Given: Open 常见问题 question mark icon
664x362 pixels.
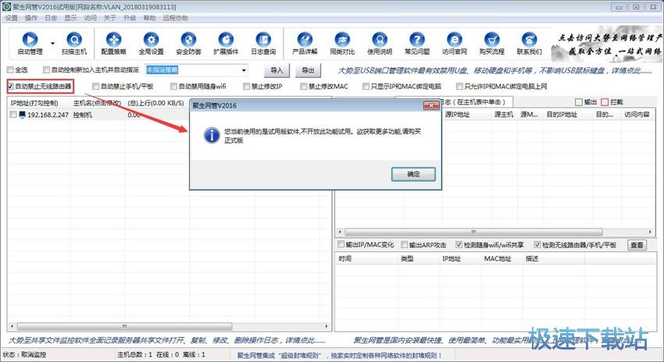Looking at the screenshot, I should [417, 40].
